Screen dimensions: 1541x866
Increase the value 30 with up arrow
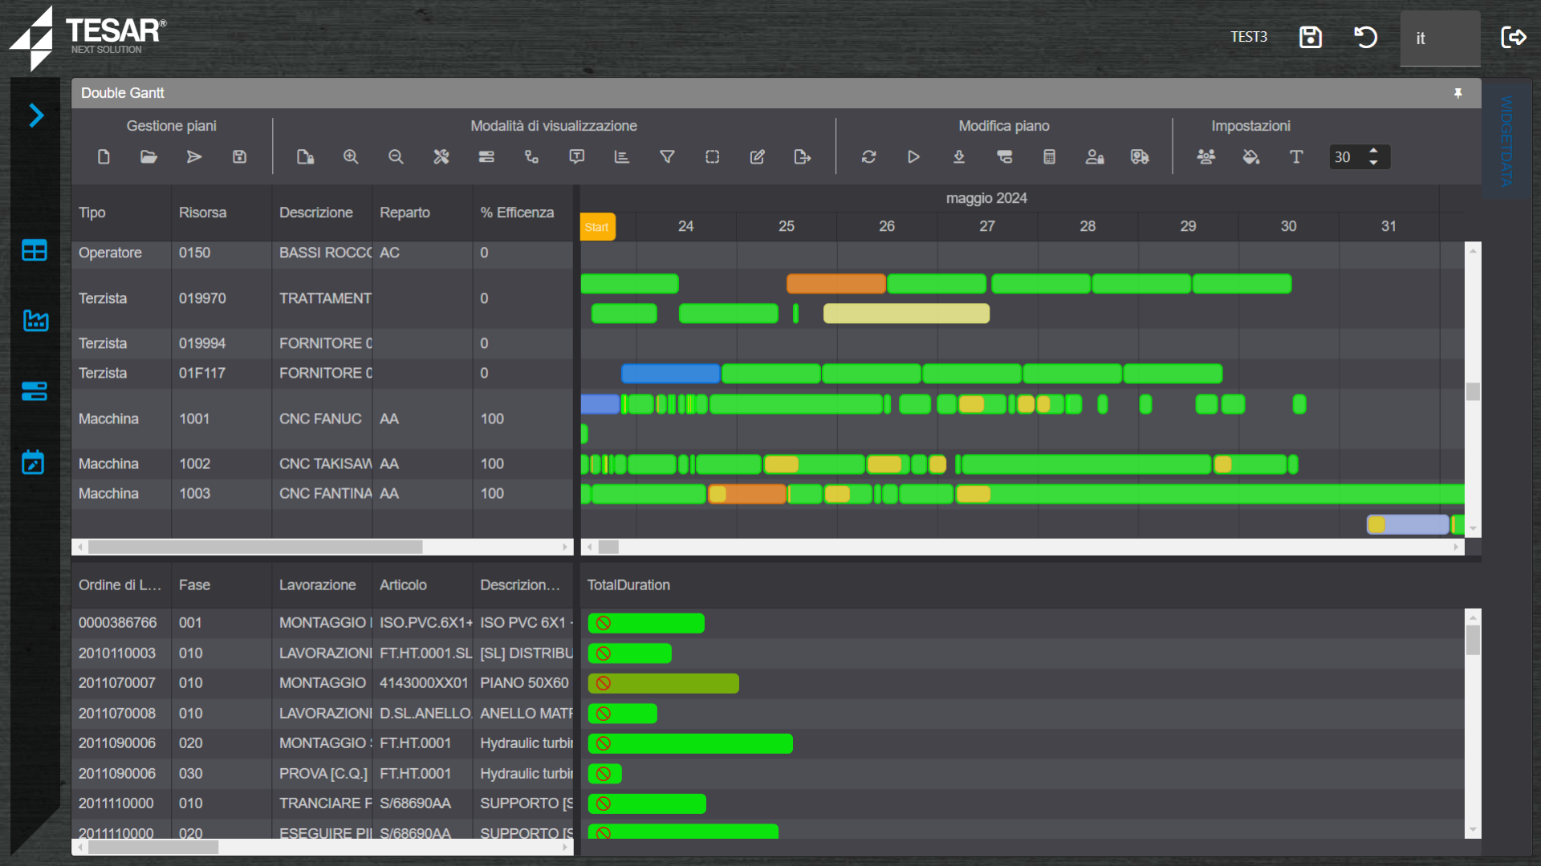click(x=1374, y=151)
